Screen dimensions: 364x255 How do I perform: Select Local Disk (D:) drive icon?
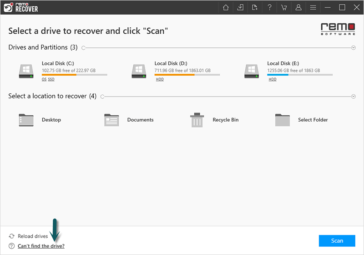click(x=139, y=71)
